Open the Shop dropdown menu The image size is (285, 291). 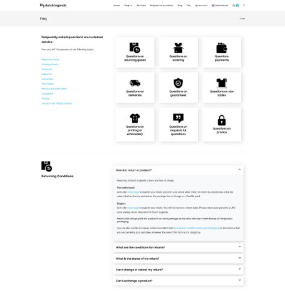pos(128,6)
